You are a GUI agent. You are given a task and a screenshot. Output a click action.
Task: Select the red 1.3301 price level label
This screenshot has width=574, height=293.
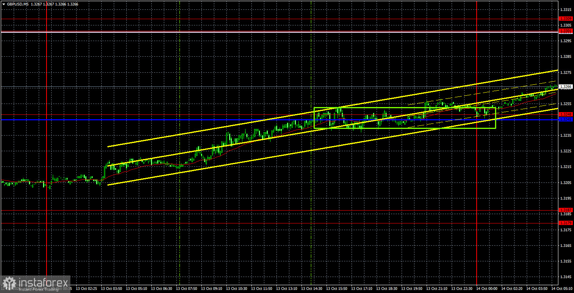(566, 31)
